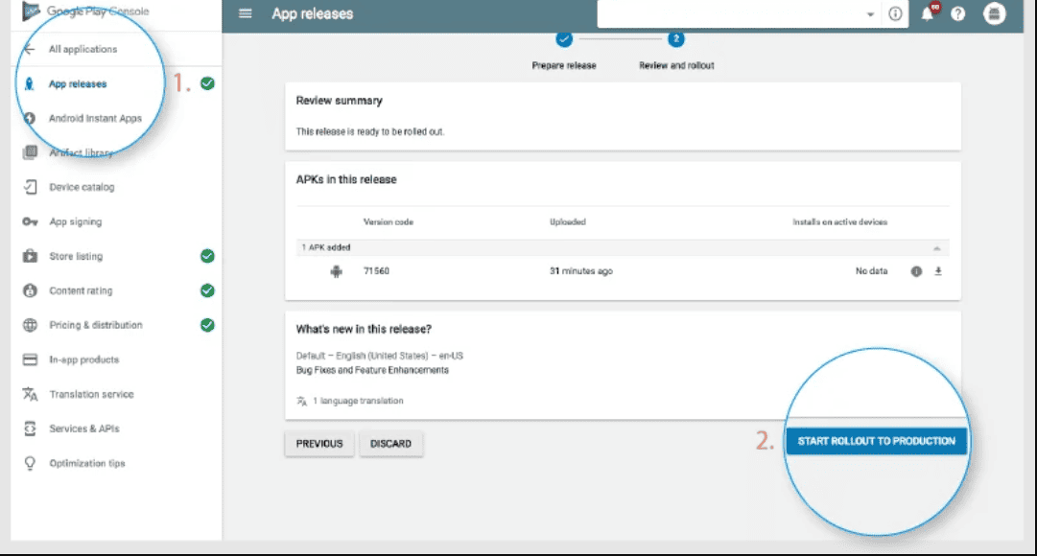This screenshot has height=556, width=1037.
Task: Click the Pricing & distribution completion checkmark
Action: (x=205, y=325)
